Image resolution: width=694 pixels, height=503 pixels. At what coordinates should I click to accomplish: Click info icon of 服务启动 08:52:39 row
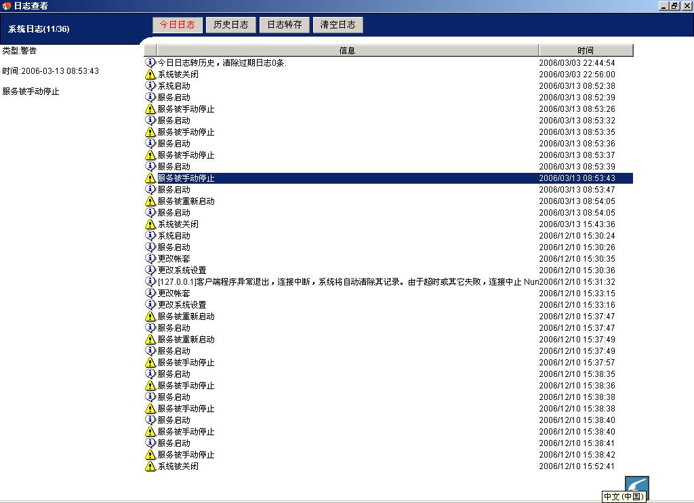tap(150, 97)
